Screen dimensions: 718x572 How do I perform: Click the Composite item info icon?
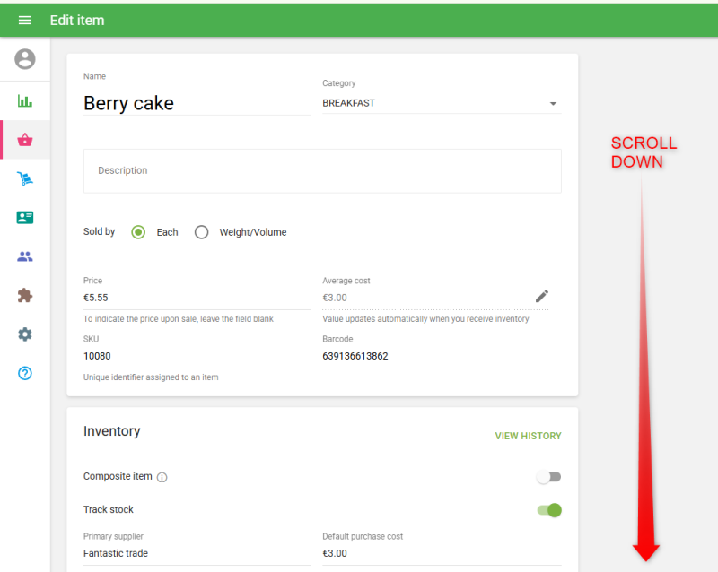[162, 478]
